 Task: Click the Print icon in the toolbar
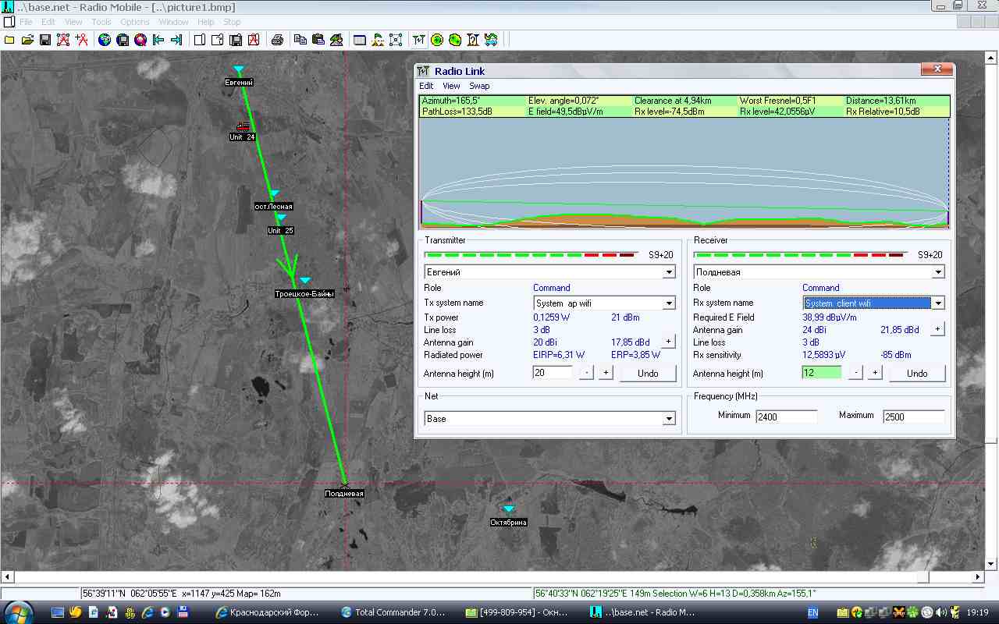pos(276,40)
